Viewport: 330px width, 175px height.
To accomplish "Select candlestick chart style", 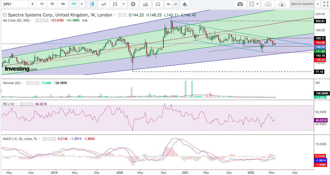I will (92, 4).
